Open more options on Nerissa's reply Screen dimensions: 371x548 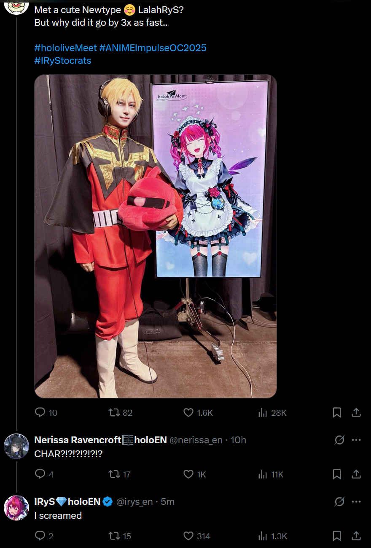356,440
